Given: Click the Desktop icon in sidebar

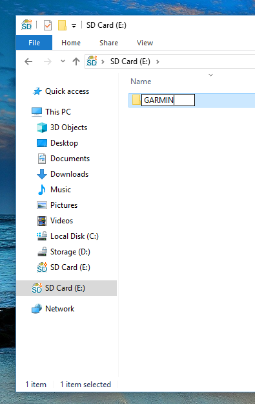Looking at the screenshot, I should tap(42, 143).
